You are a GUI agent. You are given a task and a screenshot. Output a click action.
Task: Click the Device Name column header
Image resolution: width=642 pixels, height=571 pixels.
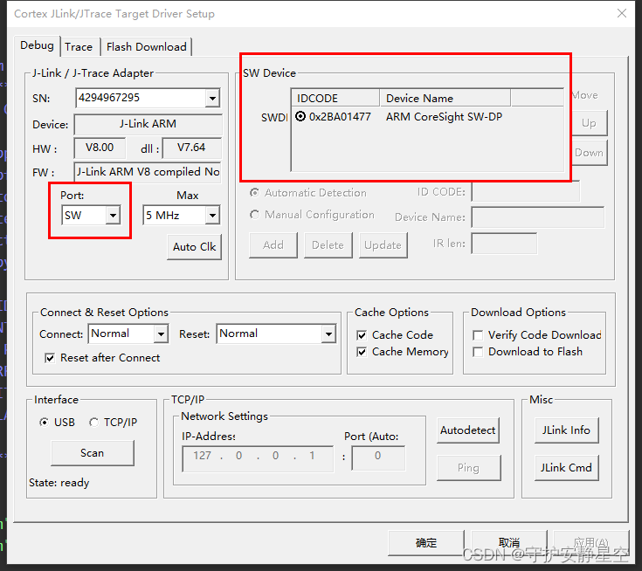pos(445,99)
